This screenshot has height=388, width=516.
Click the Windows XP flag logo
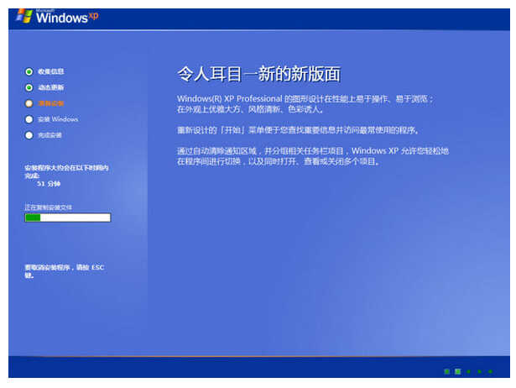coord(24,16)
